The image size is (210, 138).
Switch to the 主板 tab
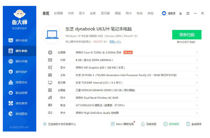93,13
